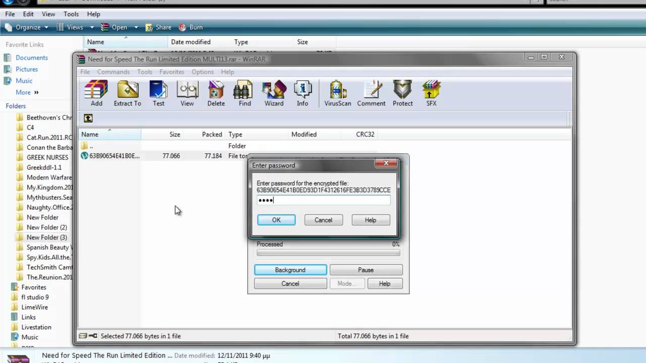
Task: Pause the extraction
Action: pyautogui.click(x=366, y=270)
